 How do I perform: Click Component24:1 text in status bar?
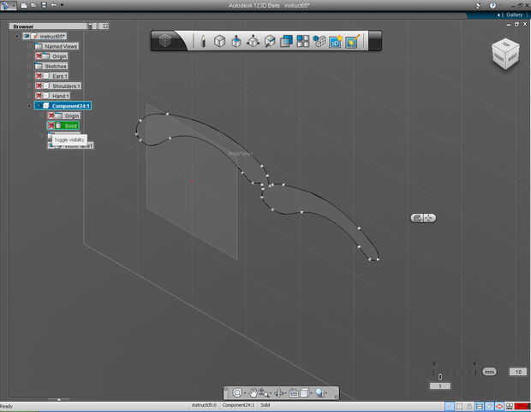(x=238, y=405)
